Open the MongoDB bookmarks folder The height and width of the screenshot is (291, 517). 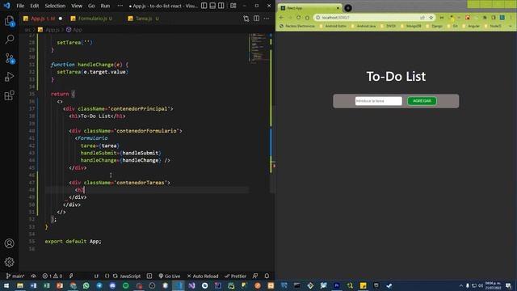click(411, 26)
